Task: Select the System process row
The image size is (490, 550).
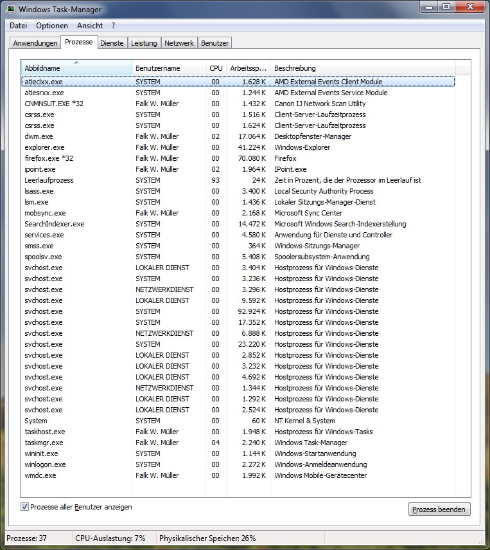Action: 238,421
